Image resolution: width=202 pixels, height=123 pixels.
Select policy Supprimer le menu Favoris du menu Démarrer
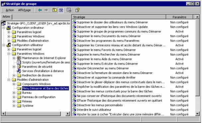[x=106, y=50]
